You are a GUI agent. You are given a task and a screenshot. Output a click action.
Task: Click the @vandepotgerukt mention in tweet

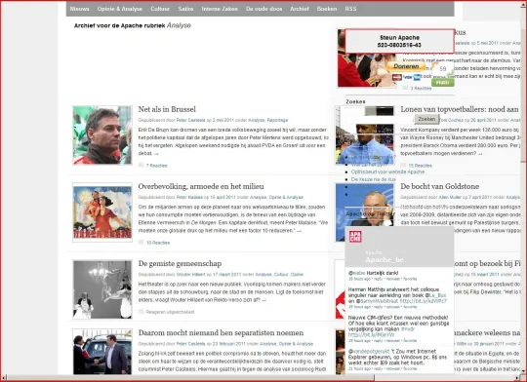tap(369, 352)
